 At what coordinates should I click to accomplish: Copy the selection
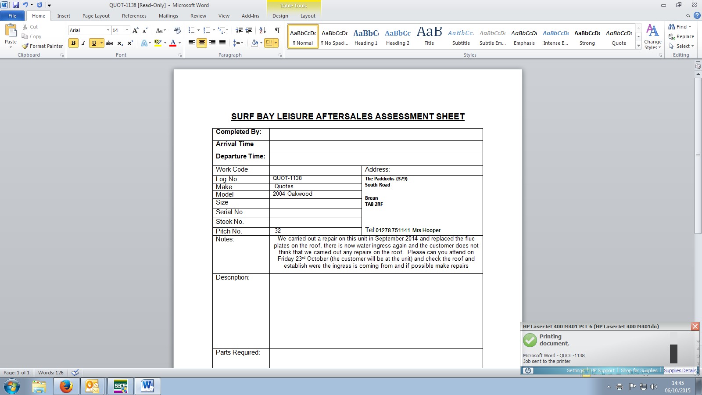click(32, 36)
